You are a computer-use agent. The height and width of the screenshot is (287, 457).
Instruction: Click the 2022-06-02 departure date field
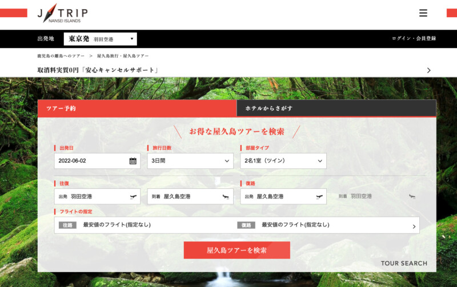point(97,161)
